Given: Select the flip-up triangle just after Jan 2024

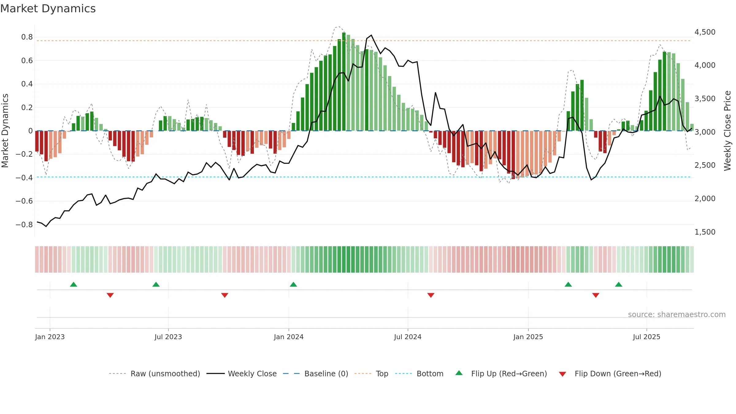Looking at the screenshot, I should point(293,284).
